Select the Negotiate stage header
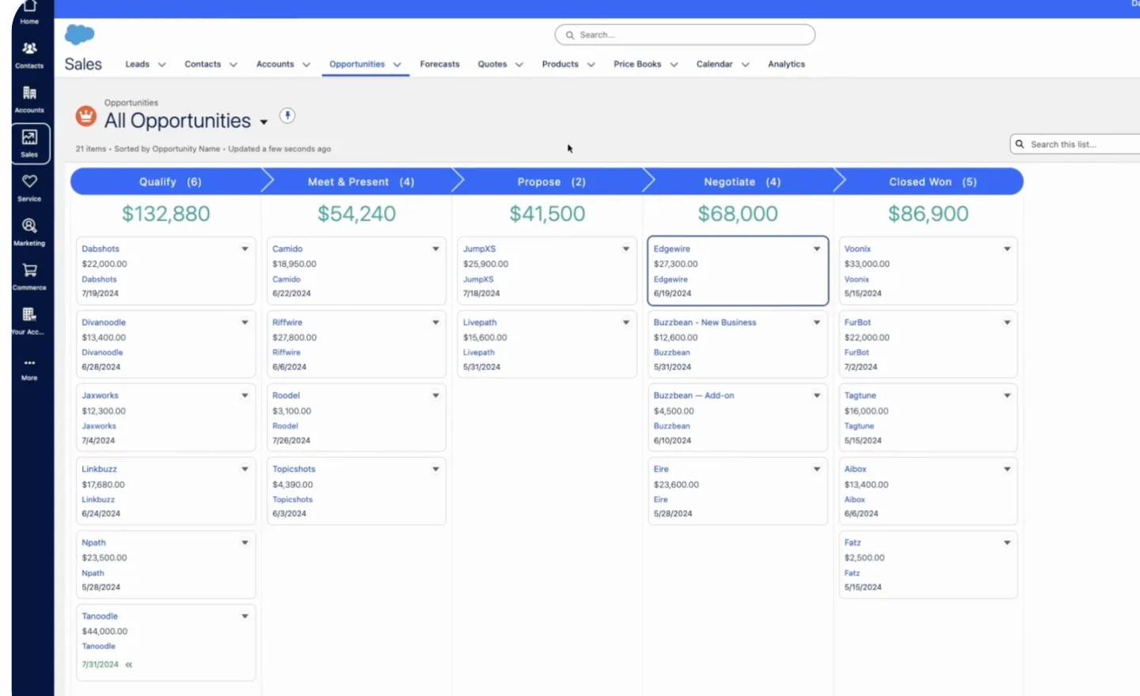The width and height of the screenshot is (1140, 696). pyautogui.click(x=742, y=181)
